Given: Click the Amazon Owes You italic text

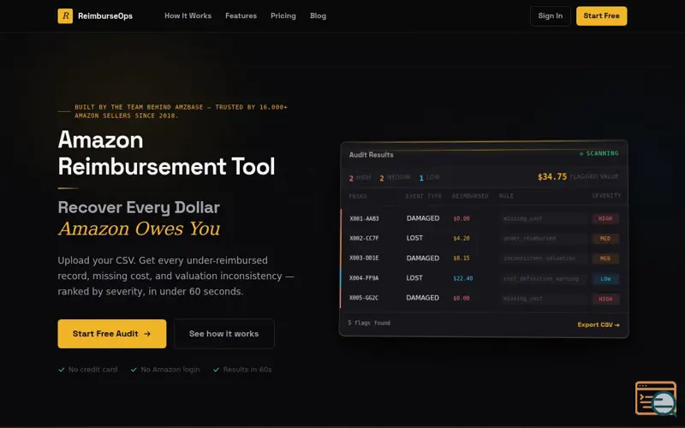Looking at the screenshot, I should pos(139,229).
